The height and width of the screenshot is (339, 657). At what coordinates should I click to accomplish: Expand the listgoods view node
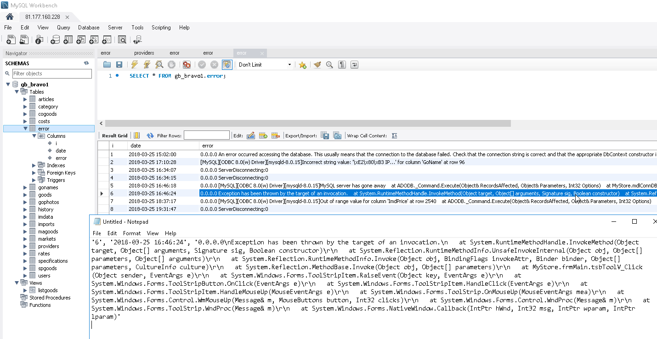[x=25, y=290]
